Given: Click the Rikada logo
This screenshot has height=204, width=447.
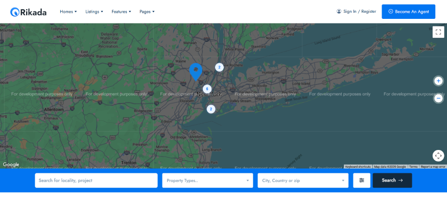Looking at the screenshot, I should pyautogui.click(x=29, y=11).
